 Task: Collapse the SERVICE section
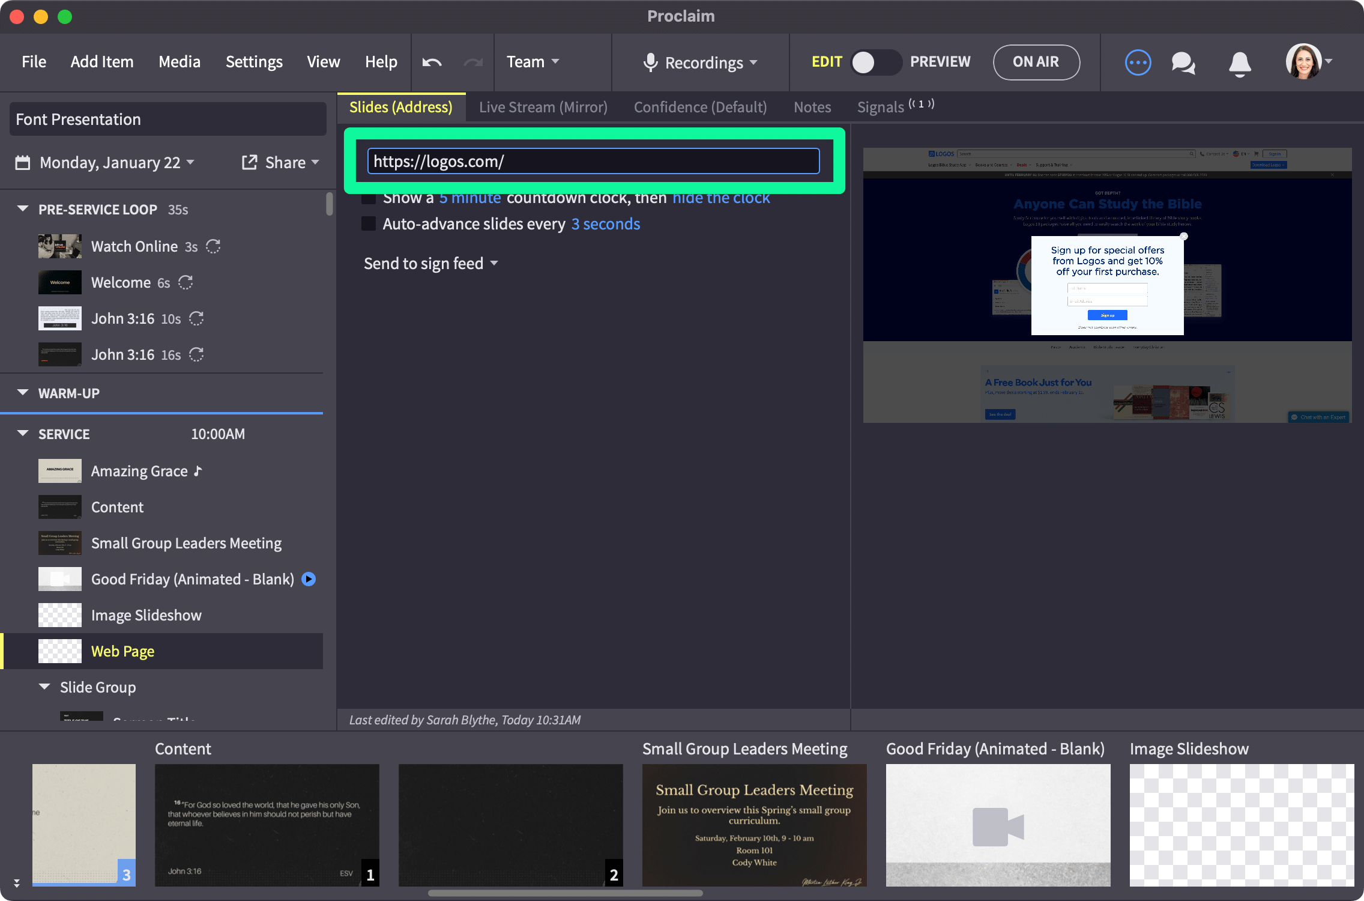23,434
